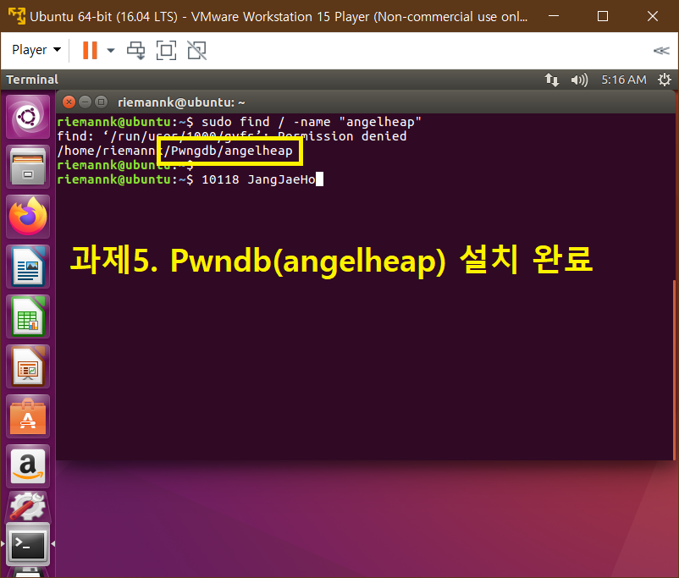Pause the virtual machine
679x578 pixels.
point(90,50)
